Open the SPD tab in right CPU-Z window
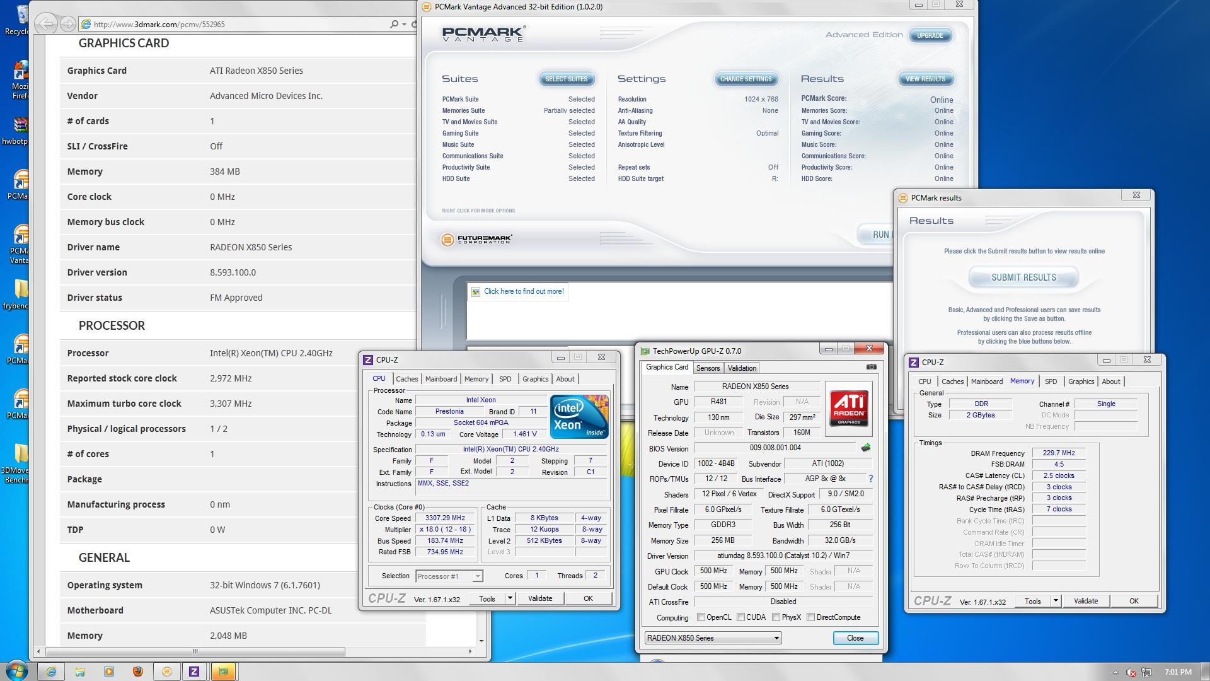Viewport: 1210px width, 681px height. [x=1051, y=381]
